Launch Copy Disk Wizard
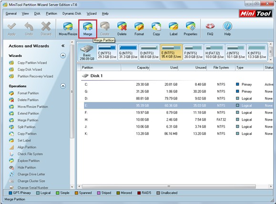Image resolution: width=276 pixels, height=204 pixels. (30, 70)
